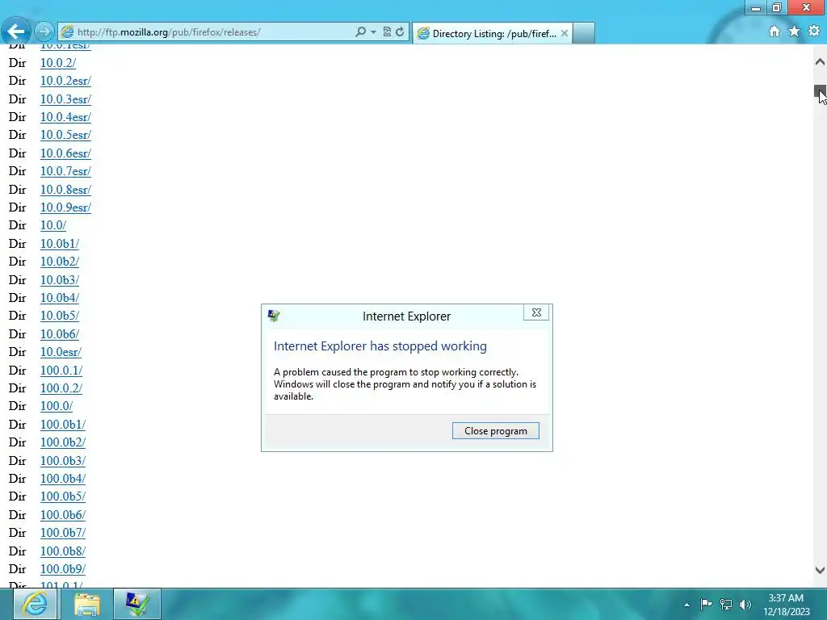Open the Tools gear icon

[814, 31]
